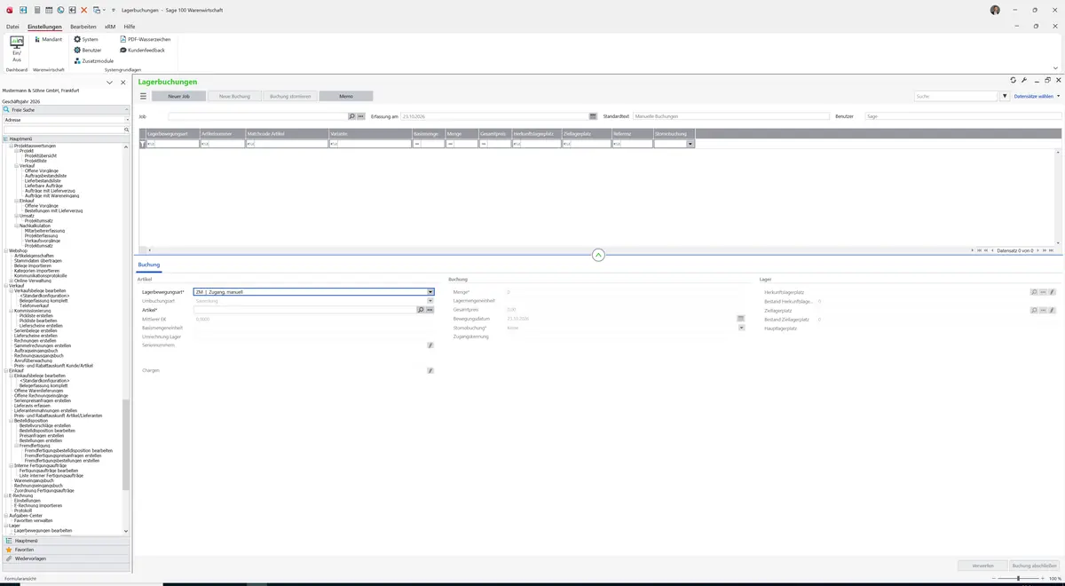
Task: Toggle the Dashboard Ein/Aus button
Action: (16, 49)
